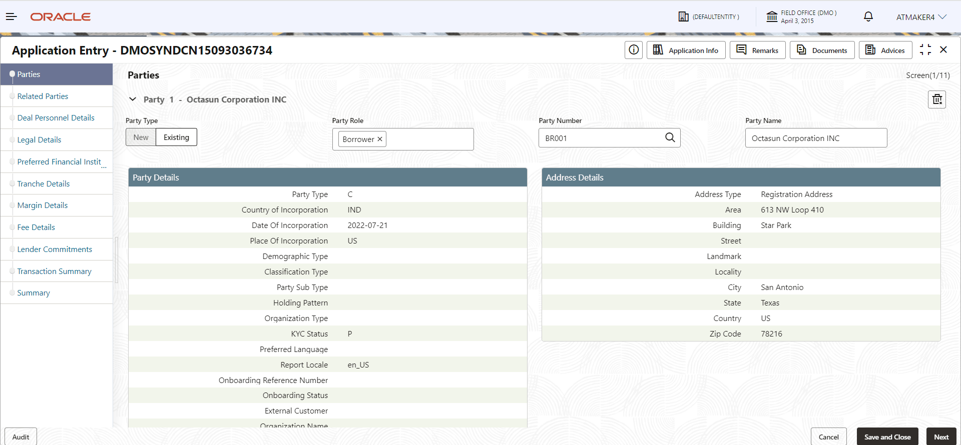Open the Documents panel
The image size is (961, 445).
point(822,50)
